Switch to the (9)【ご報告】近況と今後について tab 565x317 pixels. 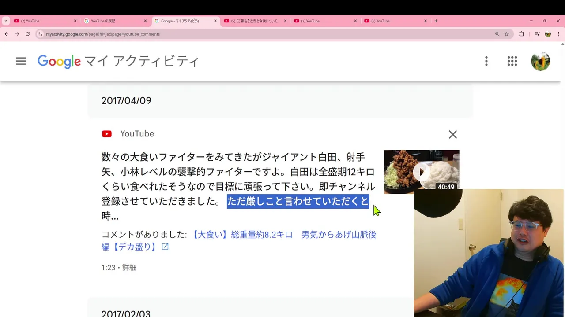[x=256, y=21]
